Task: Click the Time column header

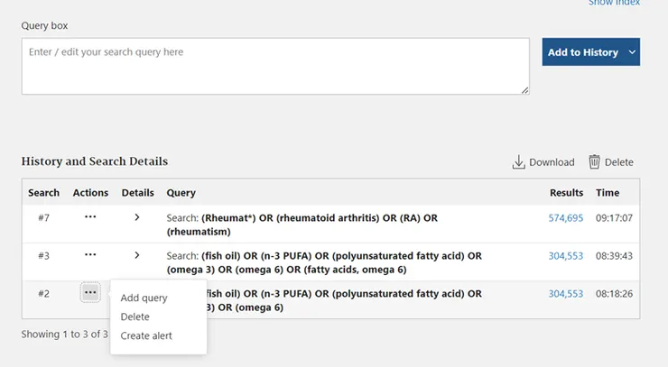Action: pyautogui.click(x=608, y=192)
